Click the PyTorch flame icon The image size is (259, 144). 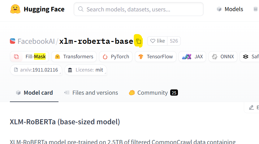click(105, 57)
